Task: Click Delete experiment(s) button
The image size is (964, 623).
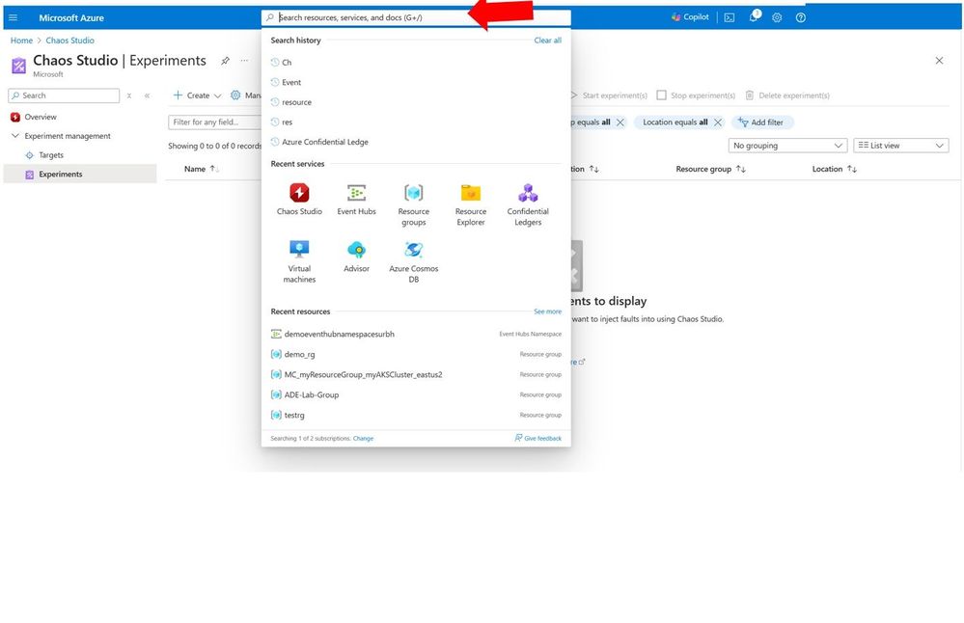Action: pyautogui.click(x=787, y=95)
